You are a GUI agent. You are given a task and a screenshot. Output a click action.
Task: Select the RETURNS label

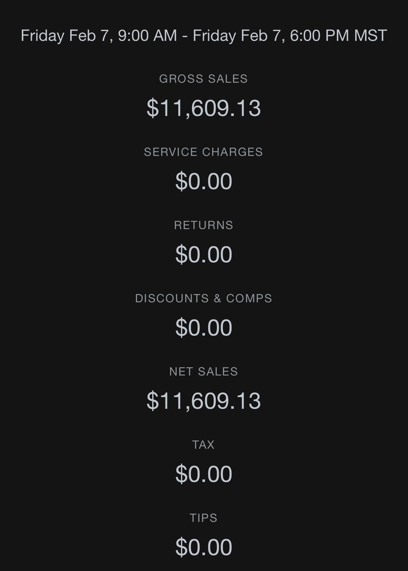pos(203,225)
